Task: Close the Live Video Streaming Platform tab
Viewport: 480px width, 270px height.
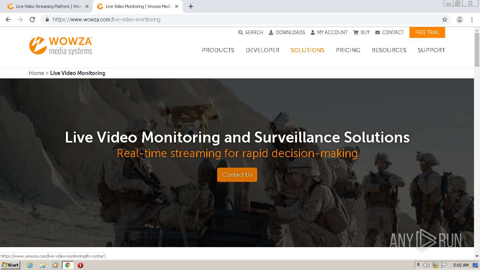Action: point(87,6)
